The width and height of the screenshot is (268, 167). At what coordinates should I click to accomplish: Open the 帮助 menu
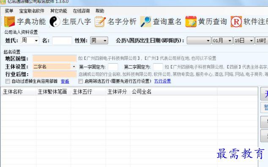[100, 11]
